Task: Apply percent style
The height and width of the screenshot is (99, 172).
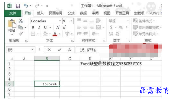Action: click(121, 28)
